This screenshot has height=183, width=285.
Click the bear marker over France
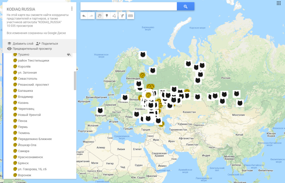click(x=100, y=111)
